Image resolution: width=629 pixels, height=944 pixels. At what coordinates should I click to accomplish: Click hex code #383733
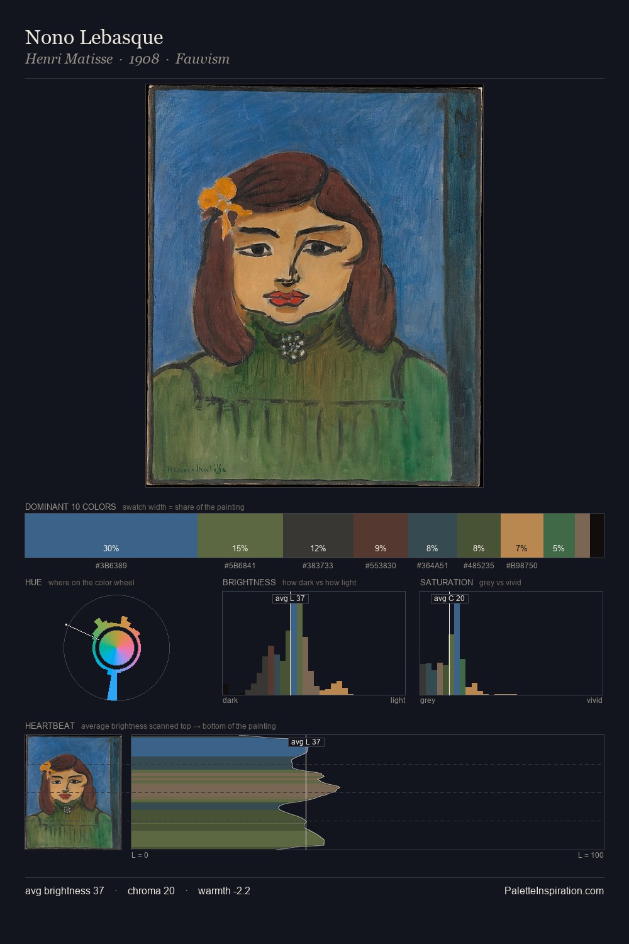point(318,566)
